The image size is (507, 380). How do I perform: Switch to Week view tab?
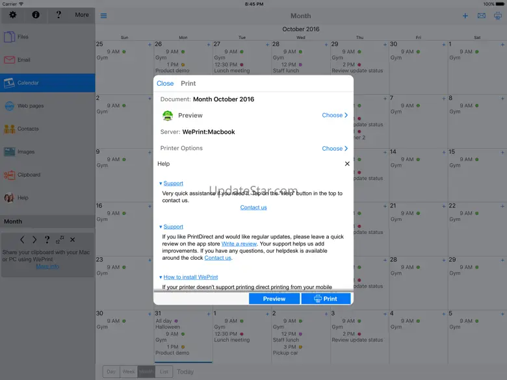click(129, 372)
